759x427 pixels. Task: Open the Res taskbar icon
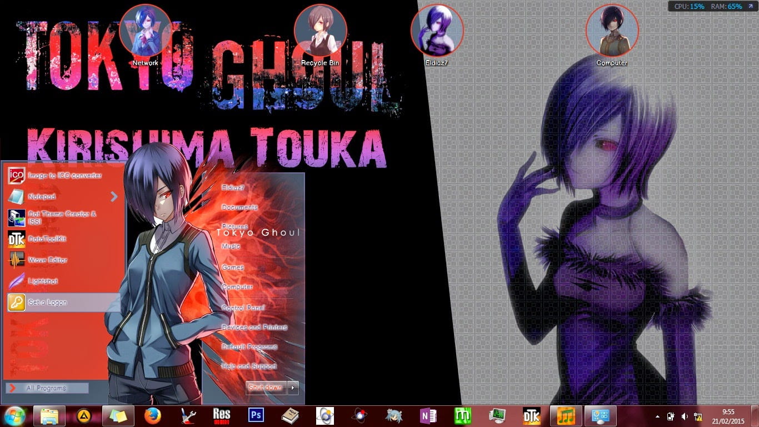click(221, 416)
